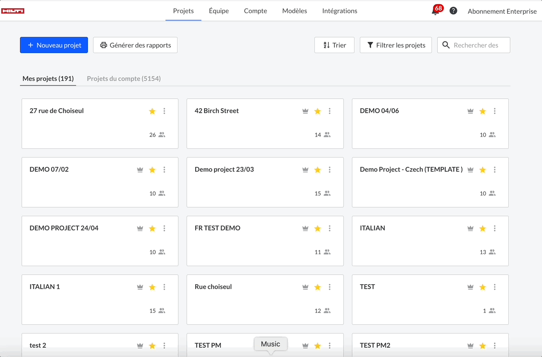Click members icon on 42 Birch Street
542x357 pixels.
pyautogui.click(x=327, y=135)
